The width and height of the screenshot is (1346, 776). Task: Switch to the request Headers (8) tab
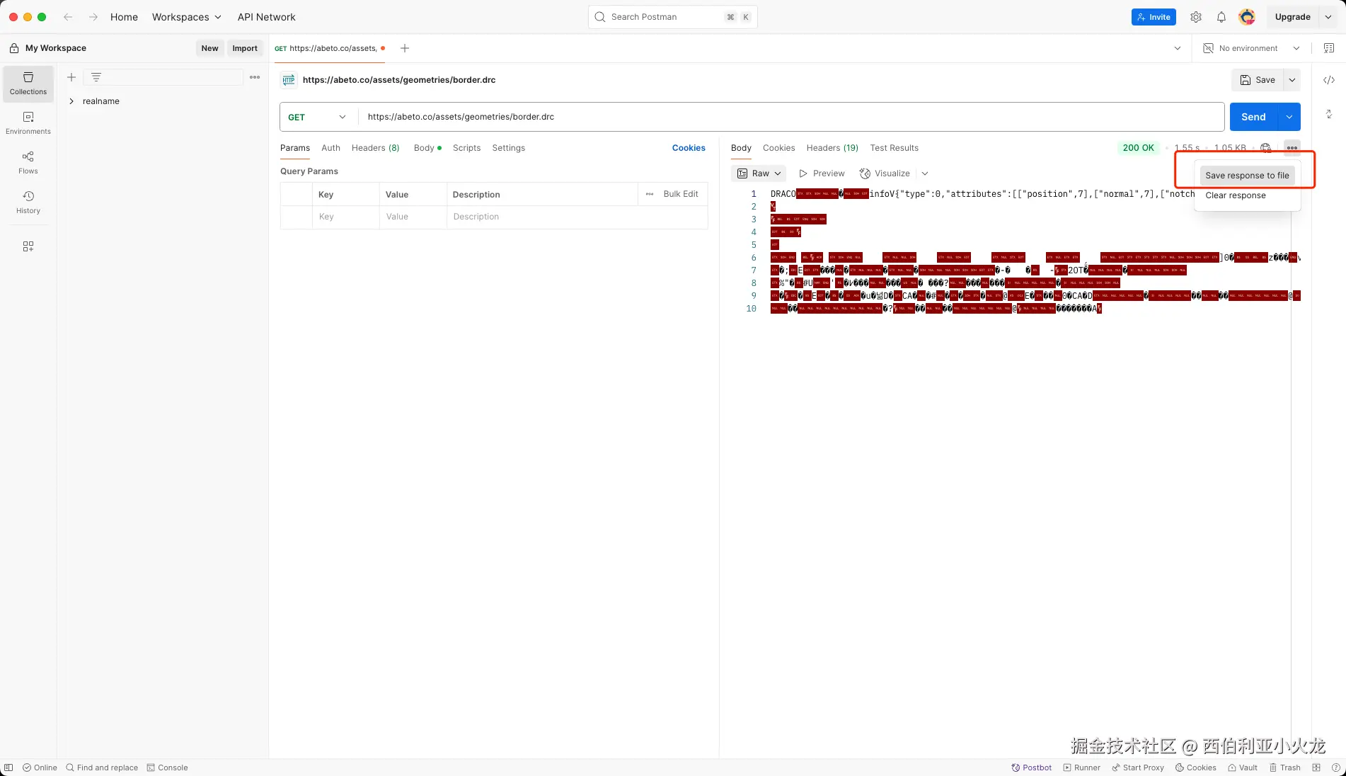click(x=375, y=148)
